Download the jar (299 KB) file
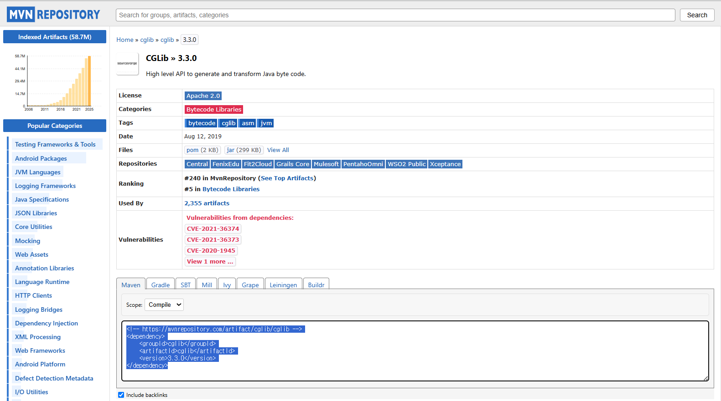Screen dimensions: 721x401 point(244,150)
